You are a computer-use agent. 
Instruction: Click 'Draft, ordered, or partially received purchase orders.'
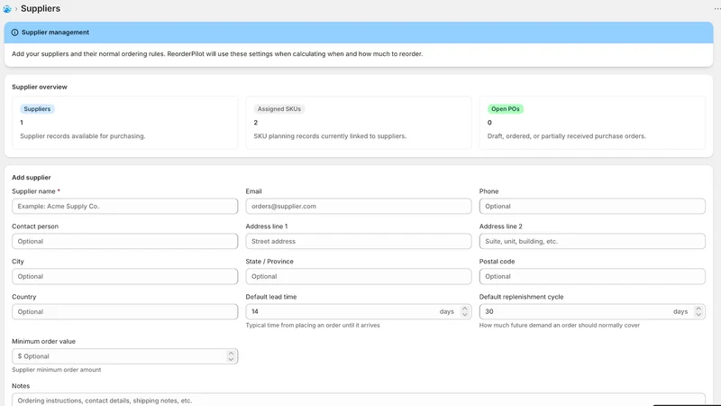(567, 136)
